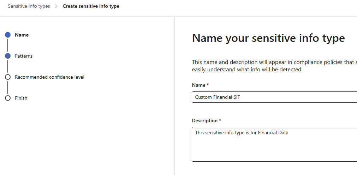Open Recommended confidence level step label
The image size is (357, 175).
tap(50, 77)
